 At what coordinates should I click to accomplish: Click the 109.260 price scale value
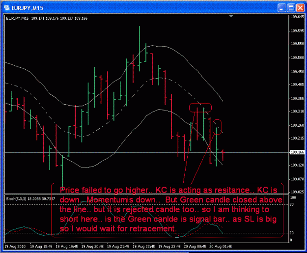pyautogui.click(x=297, y=125)
